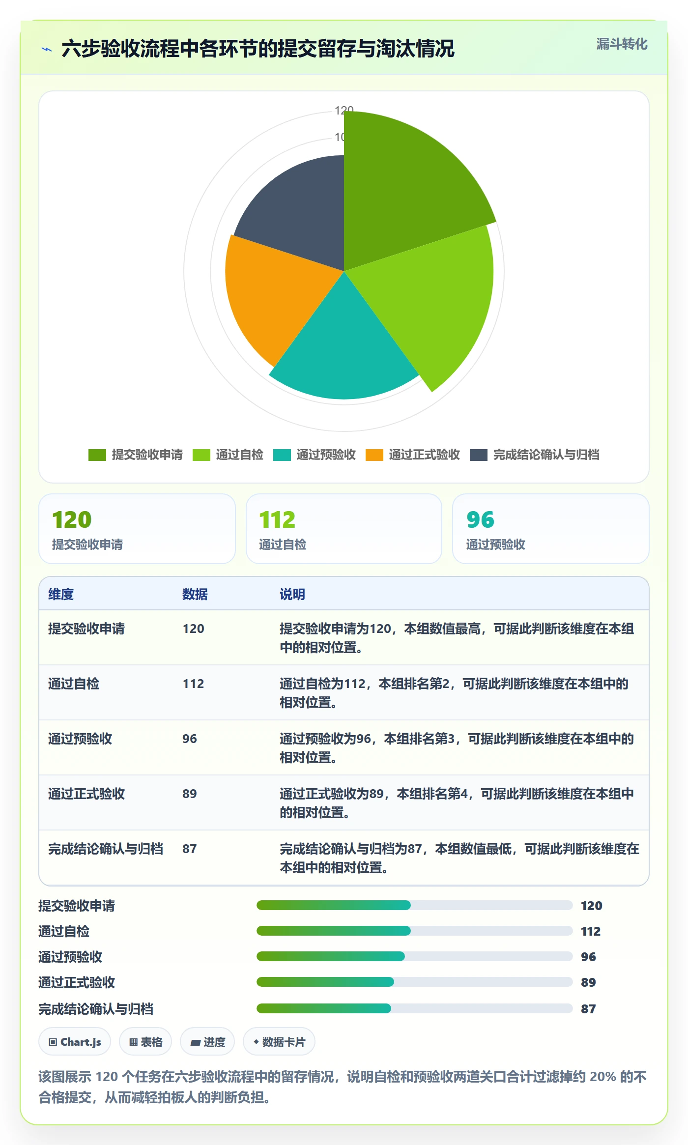Click the bar icon in 进度 chip
The width and height of the screenshot is (688, 1145).
(196, 1042)
